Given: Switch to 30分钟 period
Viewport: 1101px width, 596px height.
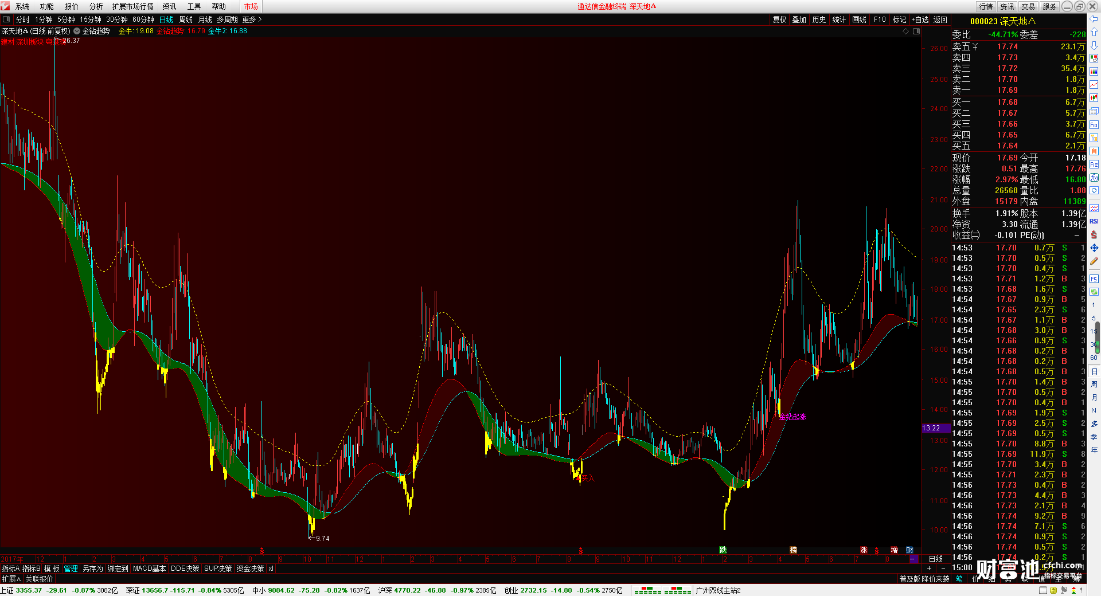Looking at the screenshot, I should (117, 19).
